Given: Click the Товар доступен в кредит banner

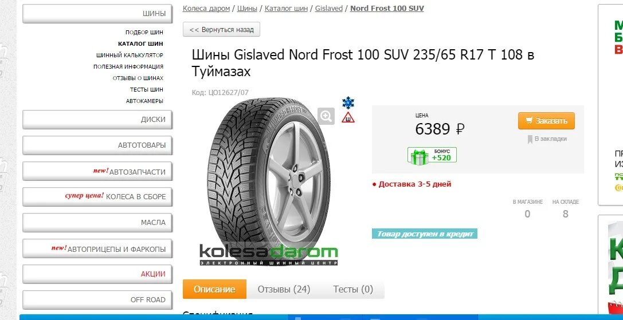Looking at the screenshot, I should (424, 234).
